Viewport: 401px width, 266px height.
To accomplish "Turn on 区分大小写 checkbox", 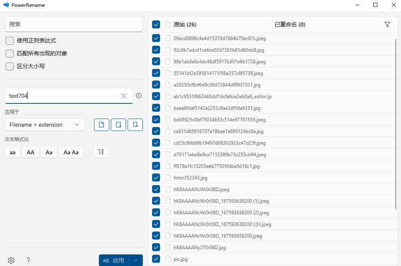I will (x=10, y=66).
